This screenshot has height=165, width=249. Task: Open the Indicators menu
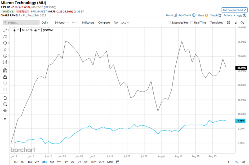coord(88,23)
